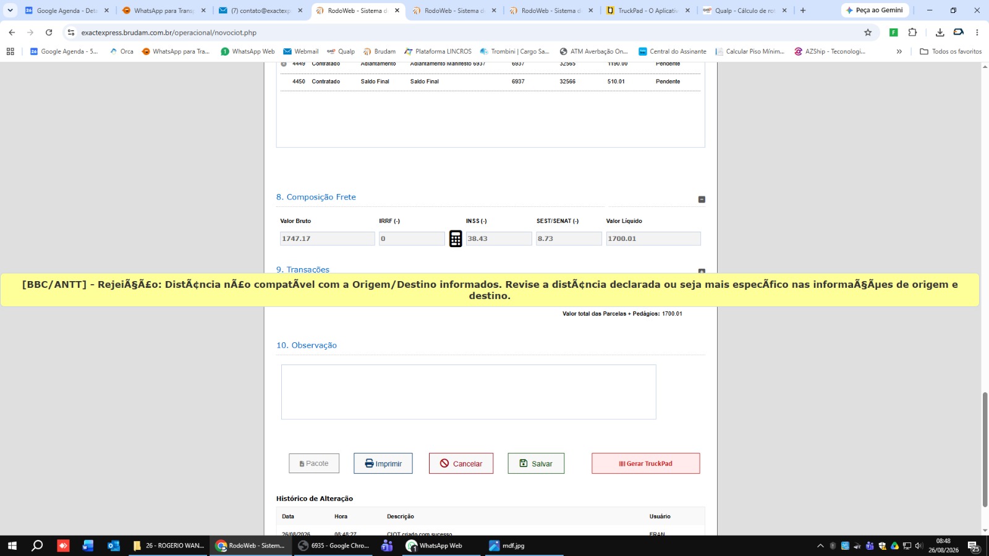Open Webmail bookmark
The height and width of the screenshot is (556, 989).
301,51
